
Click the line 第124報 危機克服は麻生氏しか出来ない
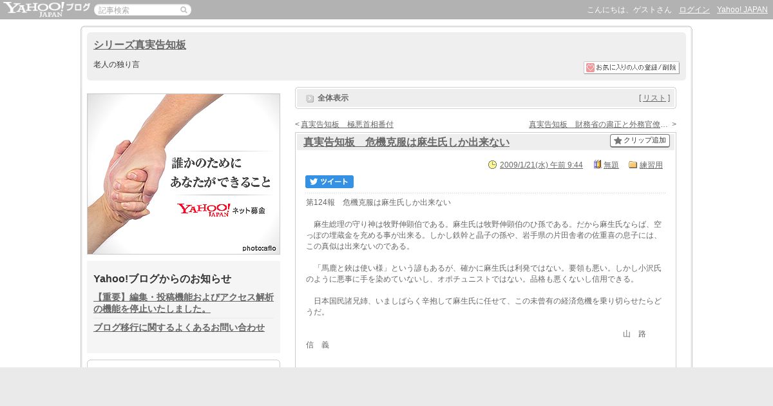coord(378,202)
